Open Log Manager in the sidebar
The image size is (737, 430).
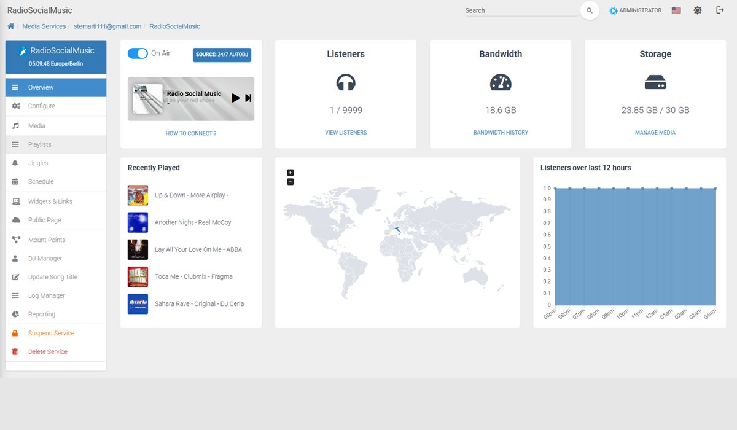[56, 295]
